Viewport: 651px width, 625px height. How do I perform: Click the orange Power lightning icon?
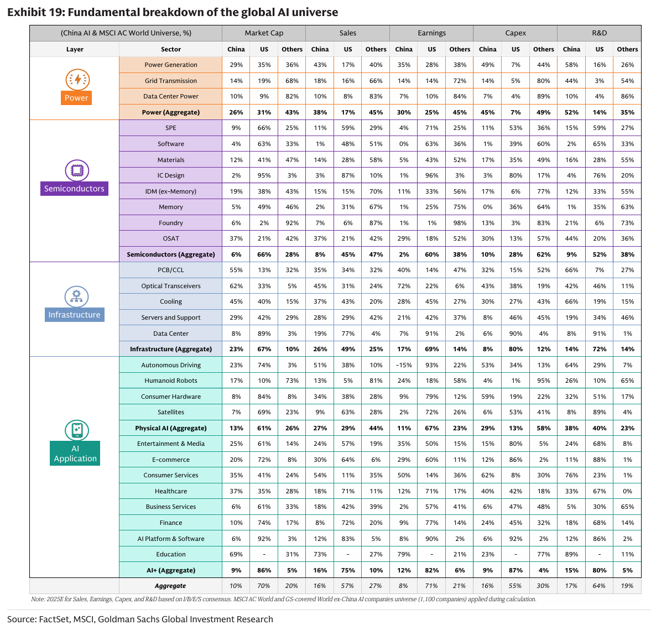tap(77, 79)
